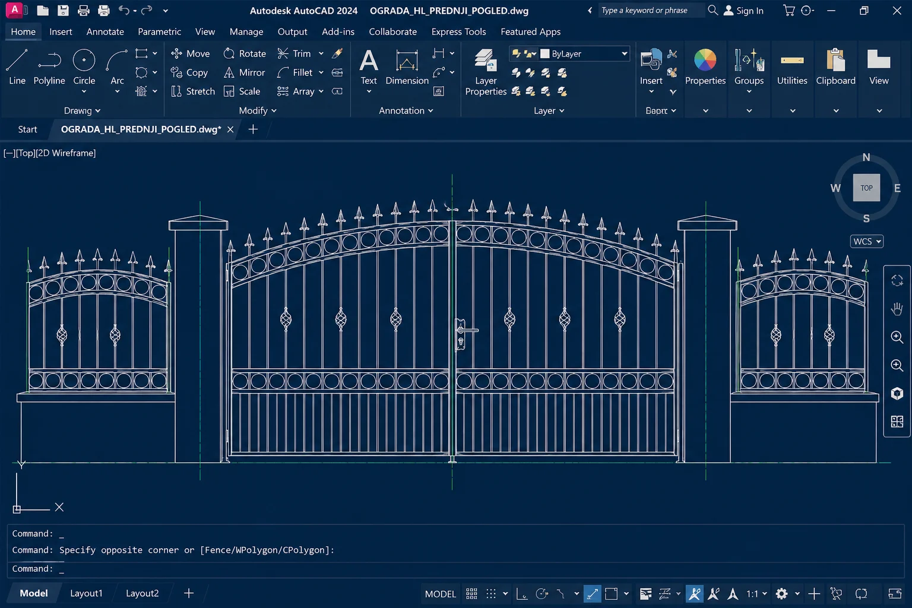Toggle ortho mode in status bar
The width and height of the screenshot is (912, 608).
tap(522, 594)
